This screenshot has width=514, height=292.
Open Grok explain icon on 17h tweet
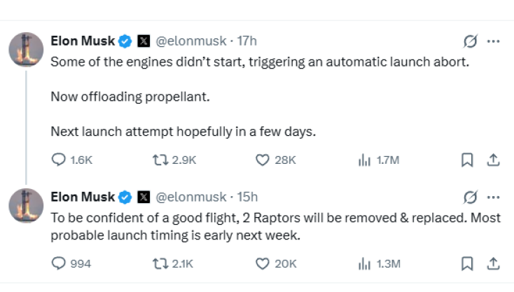pyautogui.click(x=470, y=41)
